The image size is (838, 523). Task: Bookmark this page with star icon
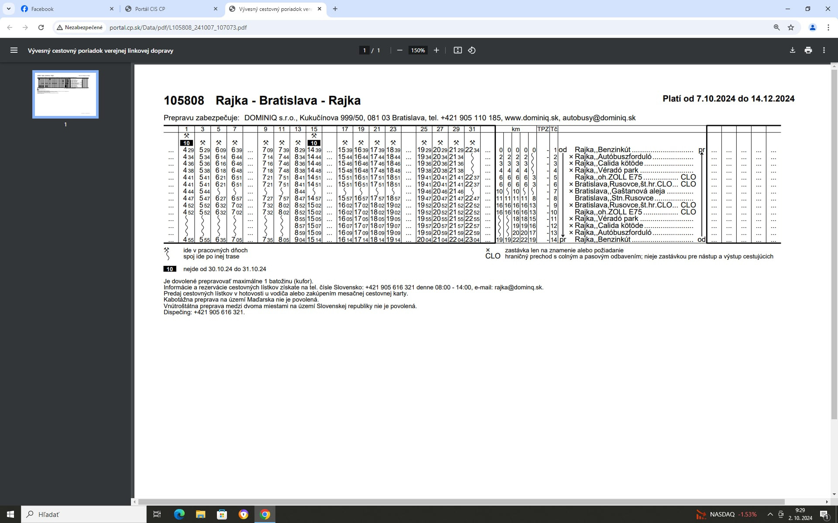click(791, 27)
